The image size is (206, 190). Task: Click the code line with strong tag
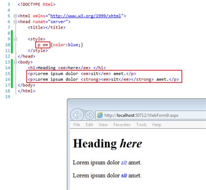(104, 79)
